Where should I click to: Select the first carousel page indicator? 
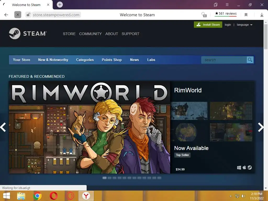point(104,178)
